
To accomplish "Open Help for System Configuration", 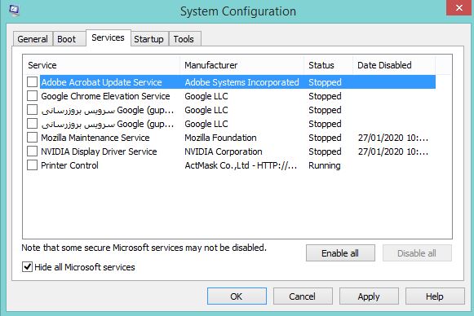I will (435, 296).
